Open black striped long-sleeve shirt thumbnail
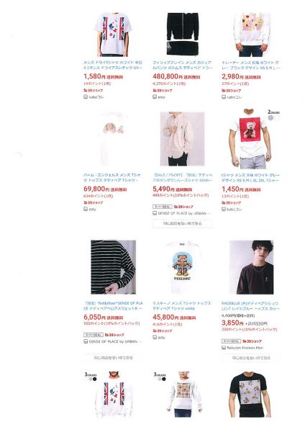The height and width of the screenshot is (432, 305). tap(113, 267)
